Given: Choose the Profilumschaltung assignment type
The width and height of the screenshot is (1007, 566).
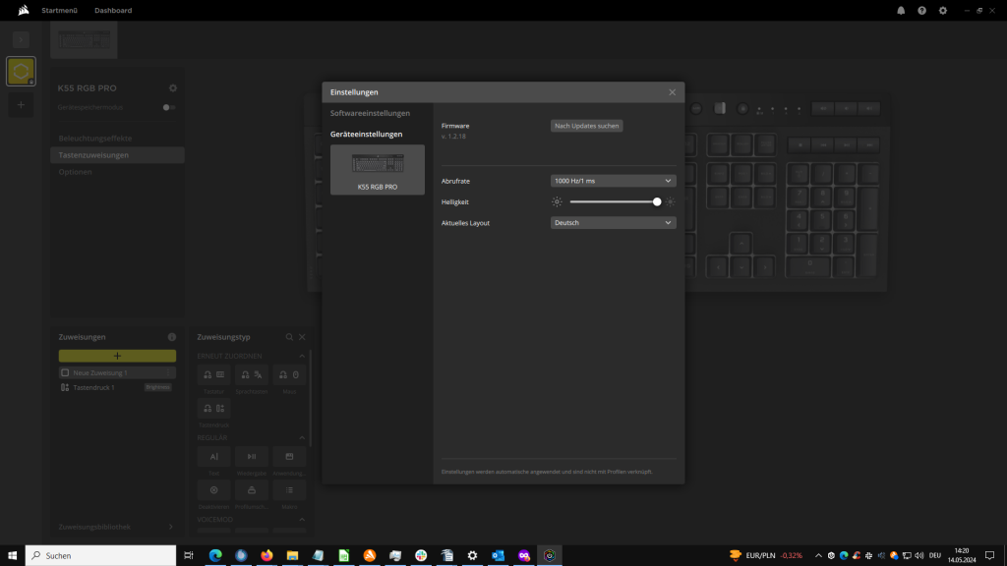Looking at the screenshot, I should [251, 490].
